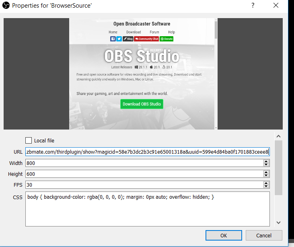Click the 'Open Broadcaster Software' heading

point(142,24)
